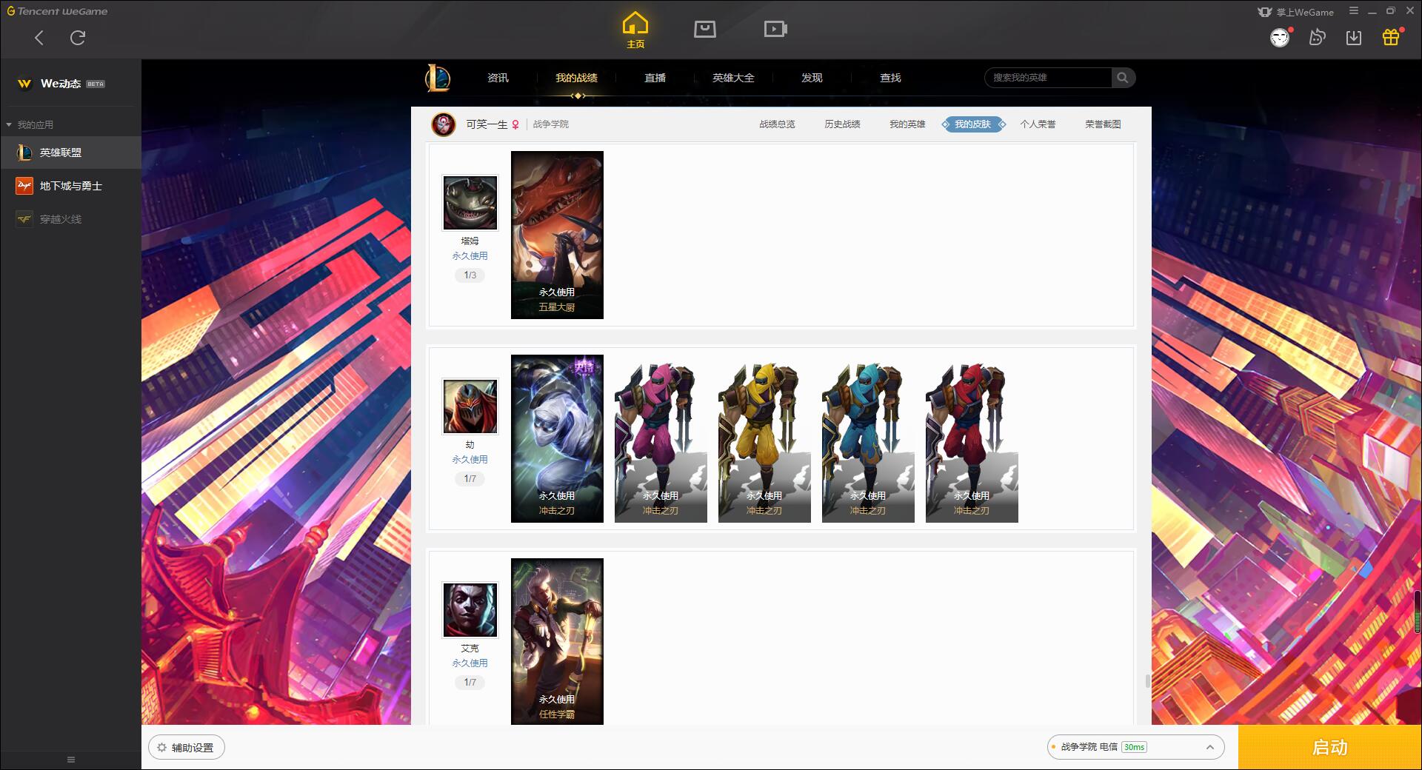Select 英雄联盟 in sidebar
1422x770 pixels.
70,153
